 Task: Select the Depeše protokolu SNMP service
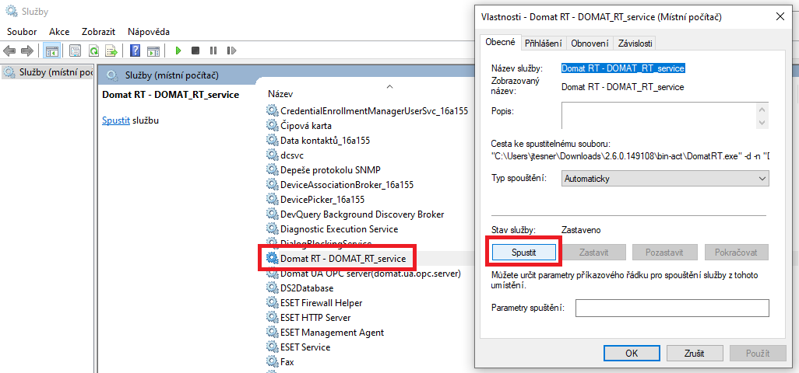point(330,169)
